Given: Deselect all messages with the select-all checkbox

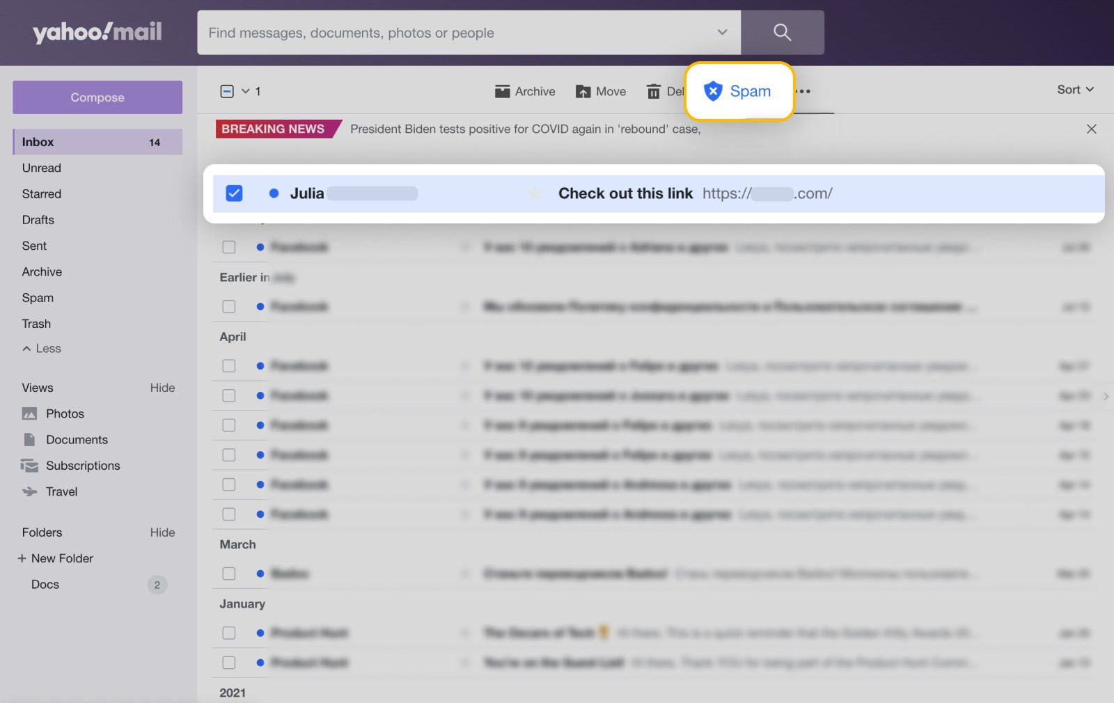Looking at the screenshot, I should coord(226,90).
